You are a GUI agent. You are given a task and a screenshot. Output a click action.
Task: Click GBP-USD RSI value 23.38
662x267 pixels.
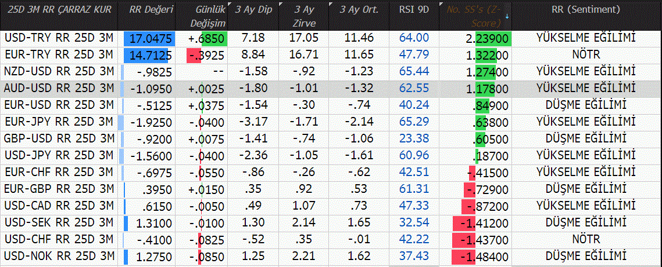414,139
